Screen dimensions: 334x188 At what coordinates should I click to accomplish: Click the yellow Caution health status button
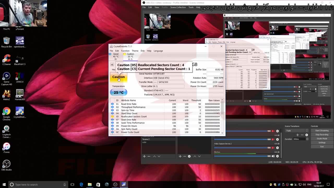(x=118, y=77)
